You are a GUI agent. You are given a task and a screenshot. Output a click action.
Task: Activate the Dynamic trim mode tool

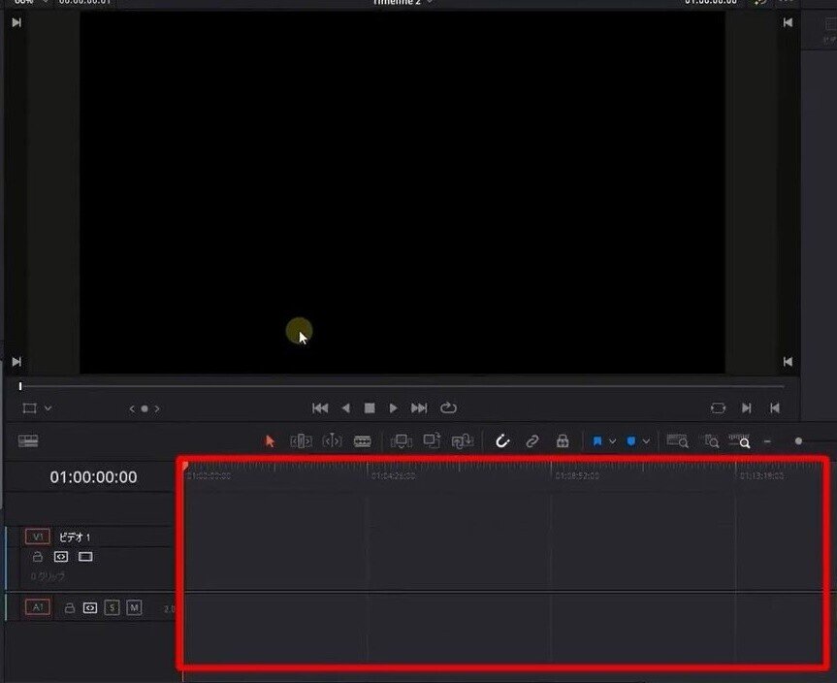pos(332,441)
